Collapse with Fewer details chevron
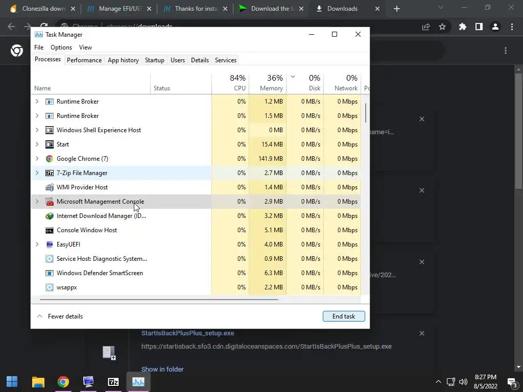 (39, 316)
